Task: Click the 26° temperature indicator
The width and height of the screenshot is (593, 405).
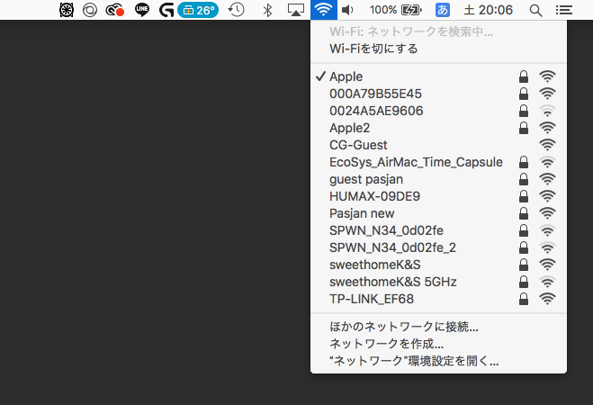Action: [x=197, y=10]
